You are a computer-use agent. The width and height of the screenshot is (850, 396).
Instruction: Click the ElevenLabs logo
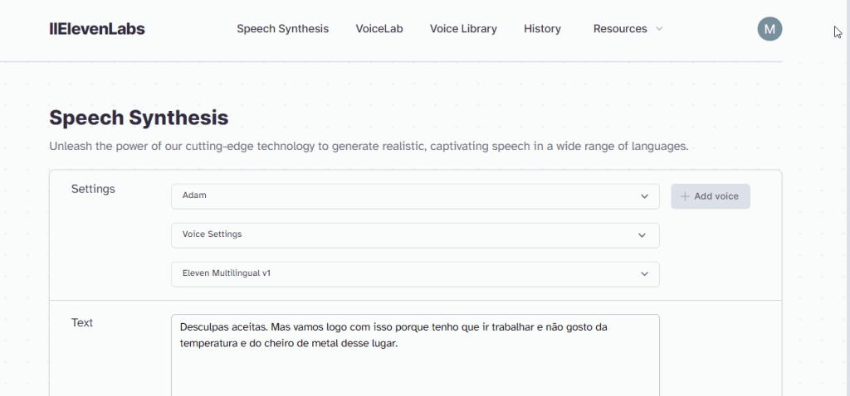(97, 29)
